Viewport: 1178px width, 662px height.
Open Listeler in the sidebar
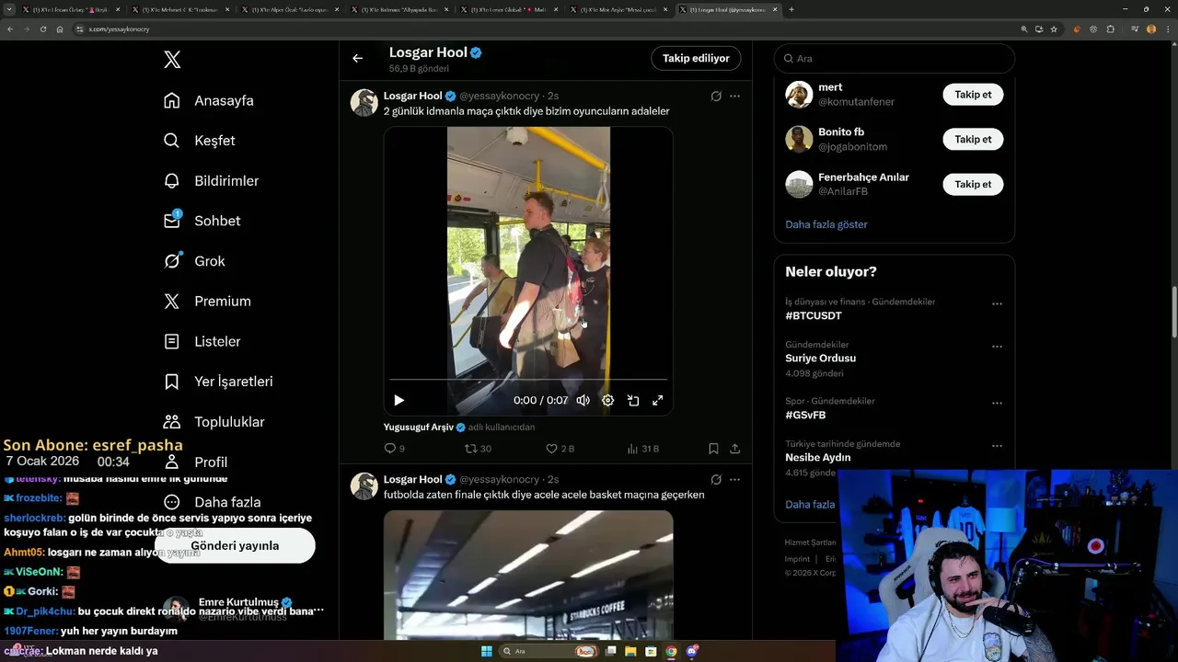pos(202,341)
